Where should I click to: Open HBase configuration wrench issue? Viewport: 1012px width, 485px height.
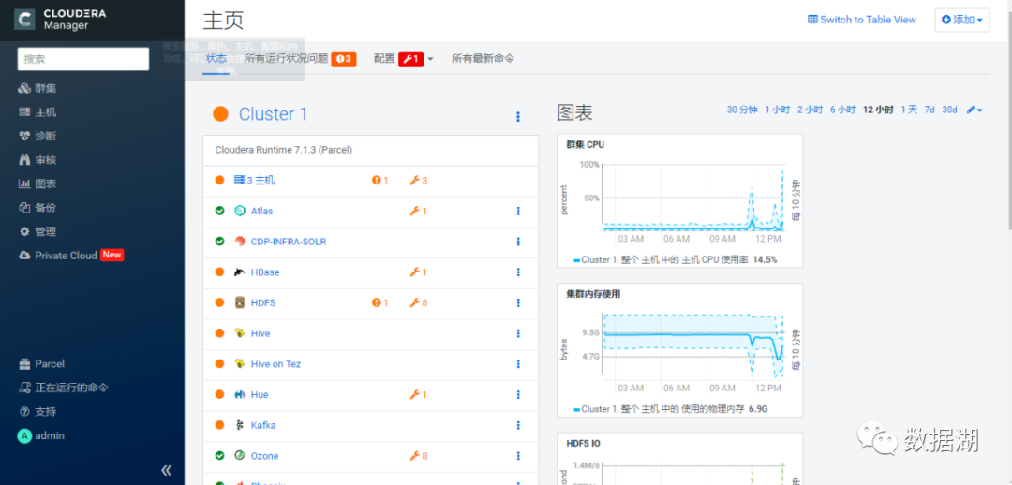418,272
